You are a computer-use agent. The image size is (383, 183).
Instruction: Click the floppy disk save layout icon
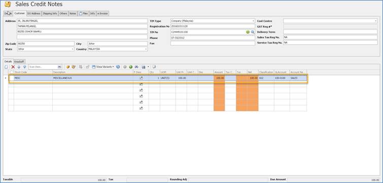pos(144,67)
